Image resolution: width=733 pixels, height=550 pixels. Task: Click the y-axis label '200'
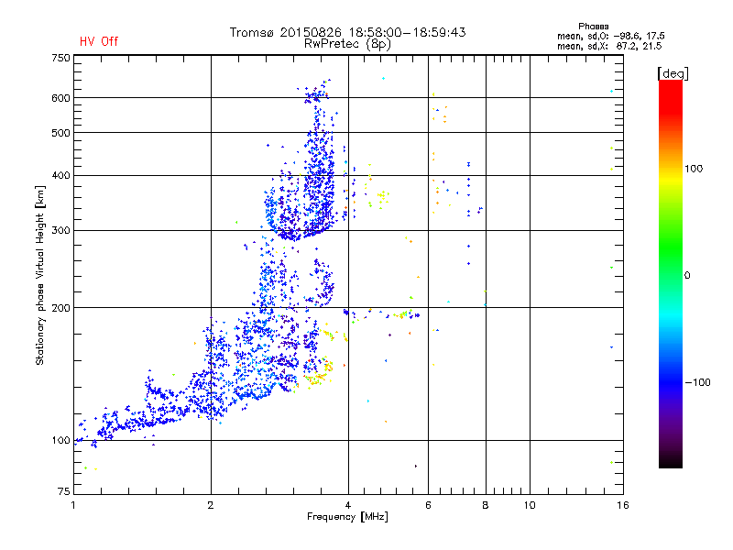[x=60, y=308]
